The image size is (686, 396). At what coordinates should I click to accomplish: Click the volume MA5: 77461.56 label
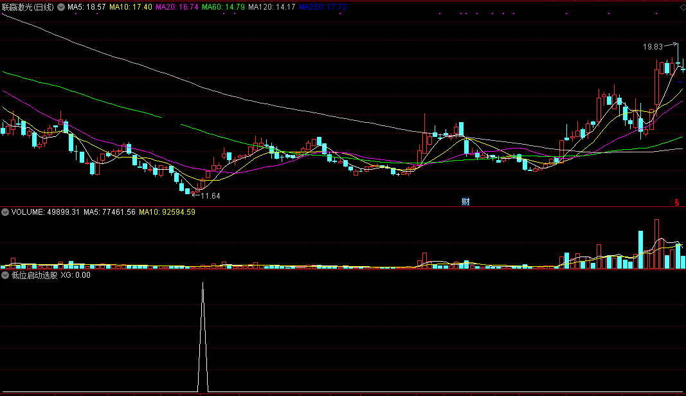(109, 212)
